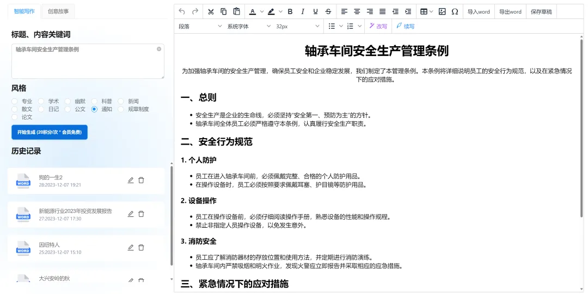Select the 日记 style radio
588x294 pixels.
click(x=41, y=109)
